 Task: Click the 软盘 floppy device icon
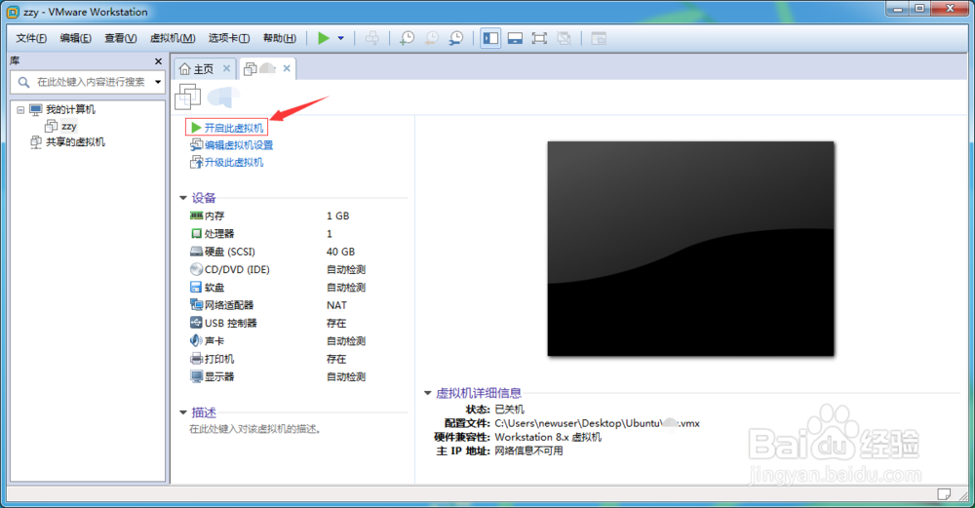pos(196,288)
